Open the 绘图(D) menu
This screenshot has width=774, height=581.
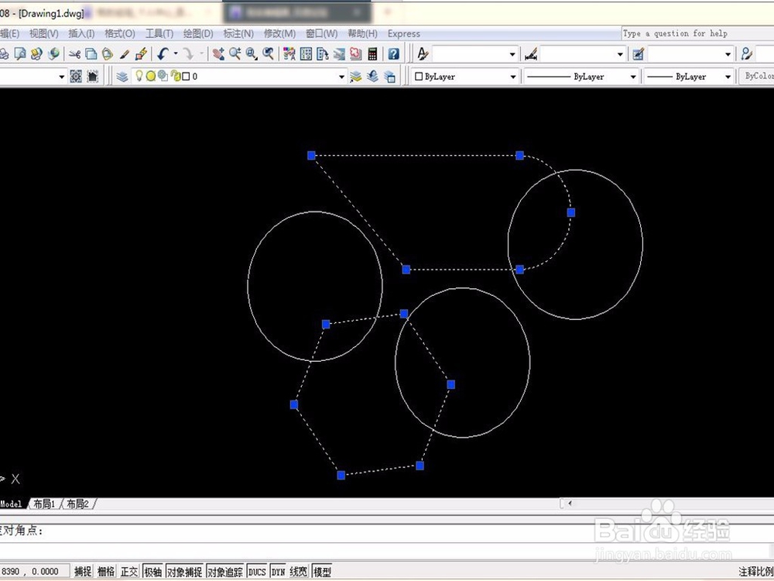[x=198, y=33]
